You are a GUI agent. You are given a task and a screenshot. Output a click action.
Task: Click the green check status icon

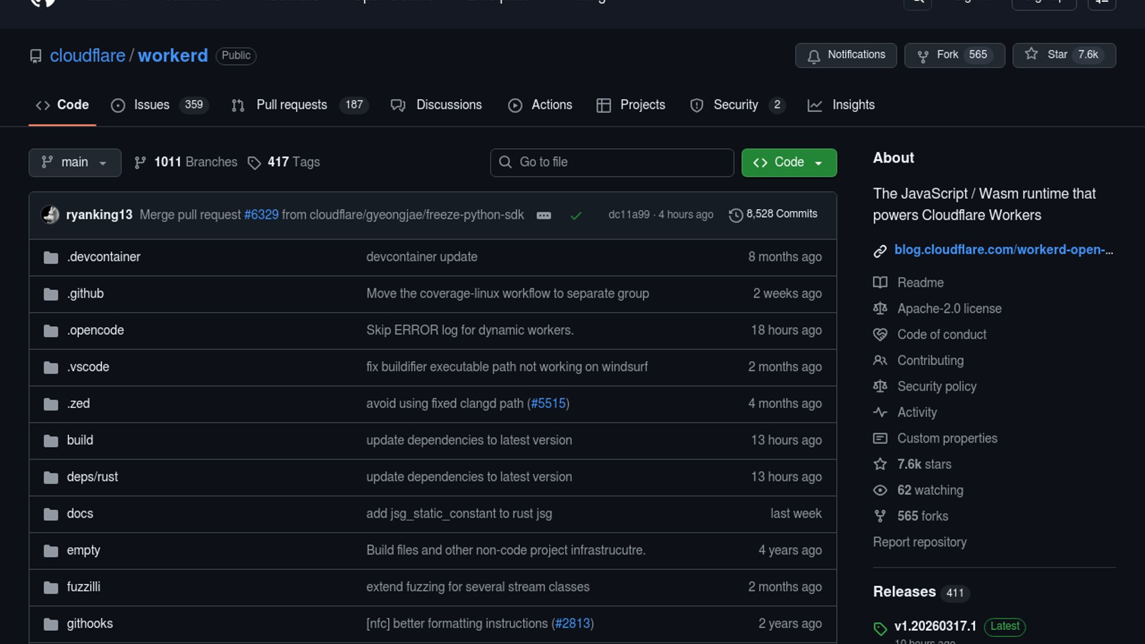575,215
